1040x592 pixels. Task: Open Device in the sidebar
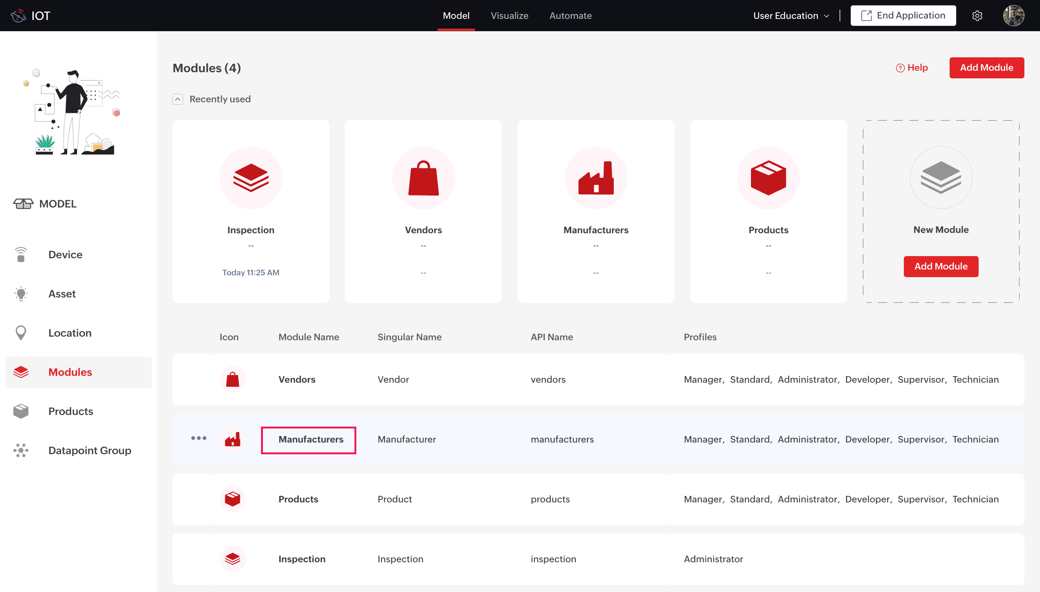coord(65,255)
